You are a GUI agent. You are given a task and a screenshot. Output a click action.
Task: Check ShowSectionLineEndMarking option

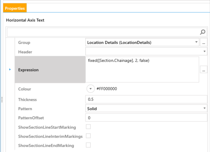(x=88, y=145)
